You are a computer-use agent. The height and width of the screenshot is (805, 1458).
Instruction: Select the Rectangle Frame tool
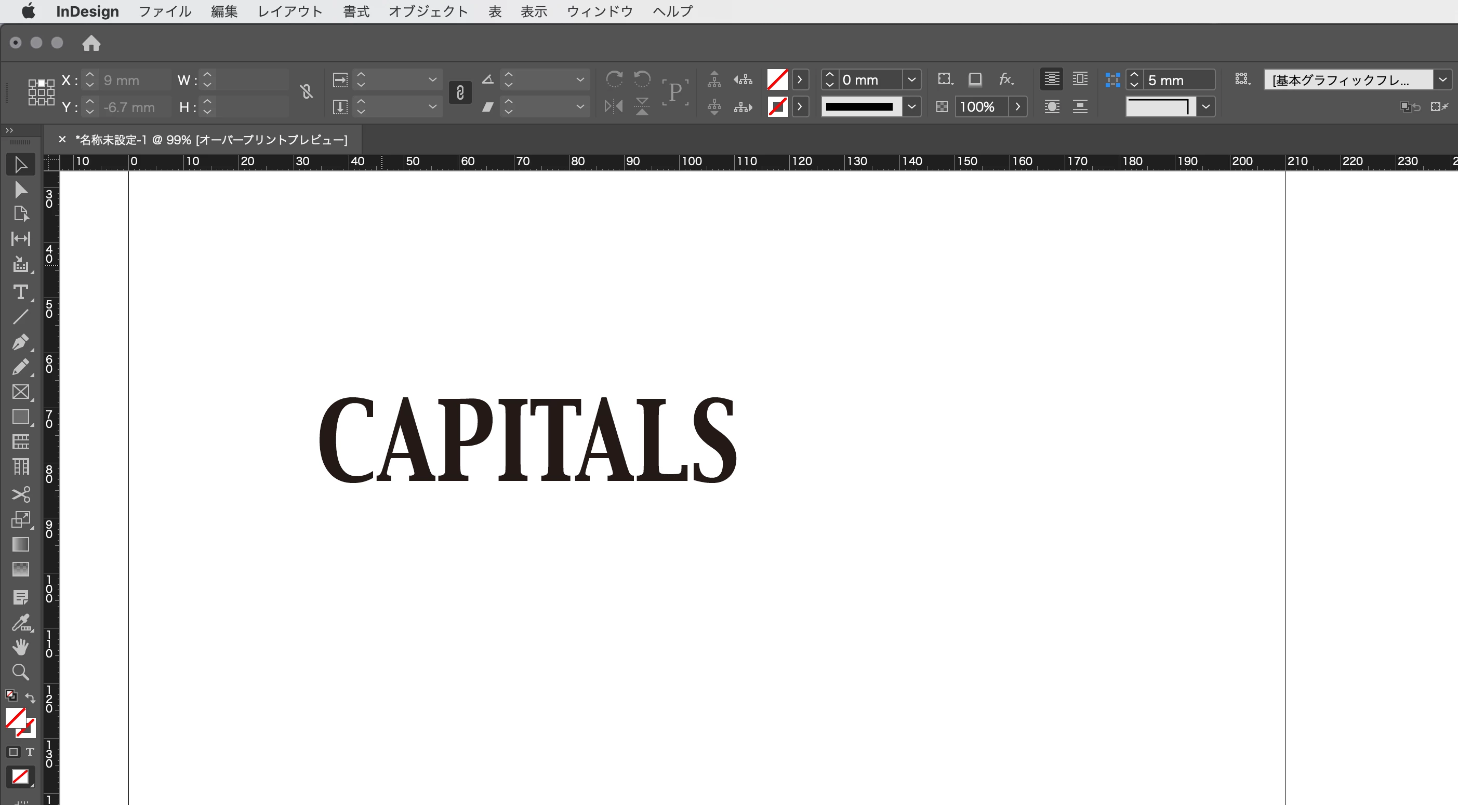(x=20, y=392)
